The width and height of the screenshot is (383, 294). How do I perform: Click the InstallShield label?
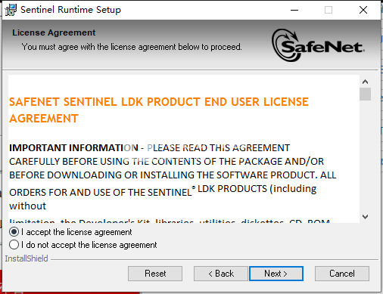click(x=26, y=258)
